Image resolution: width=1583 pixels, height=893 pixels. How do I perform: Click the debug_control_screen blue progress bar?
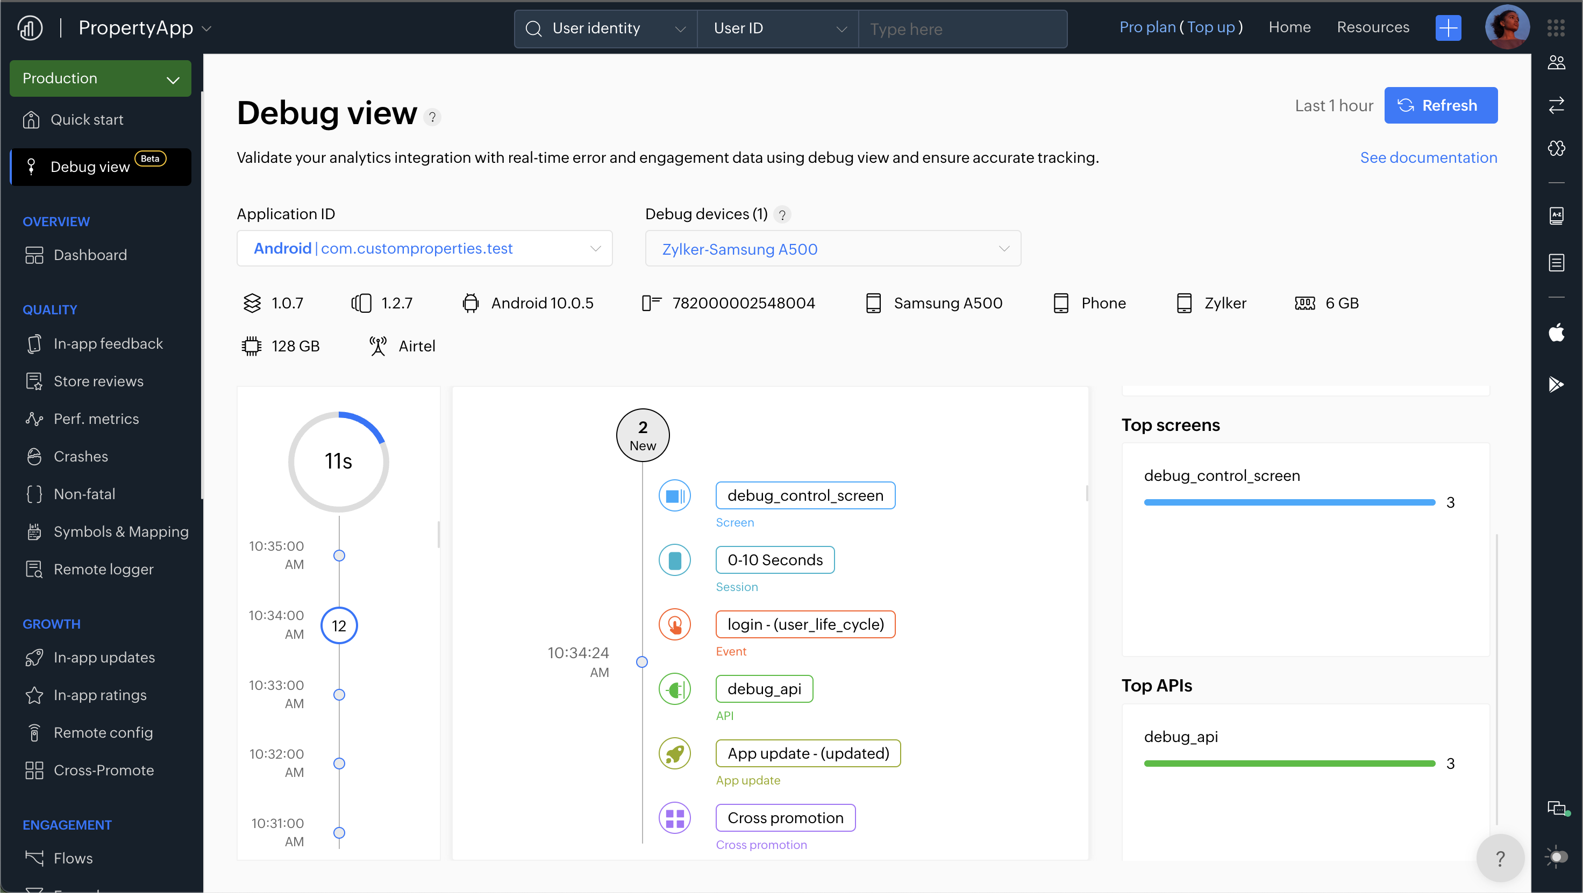(1289, 502)
